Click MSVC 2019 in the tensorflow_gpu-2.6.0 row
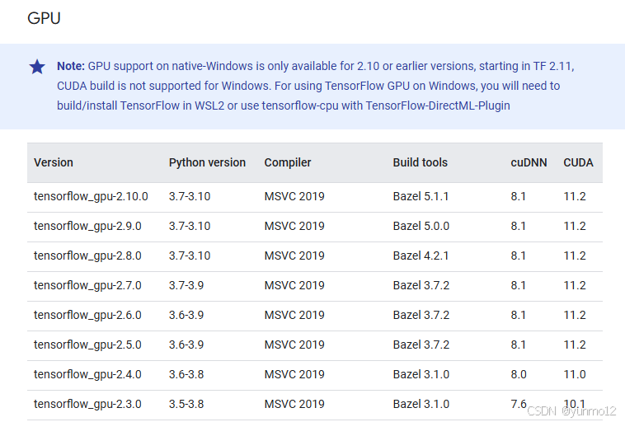This screenshot has height=422, width=625. click(294, 315)
